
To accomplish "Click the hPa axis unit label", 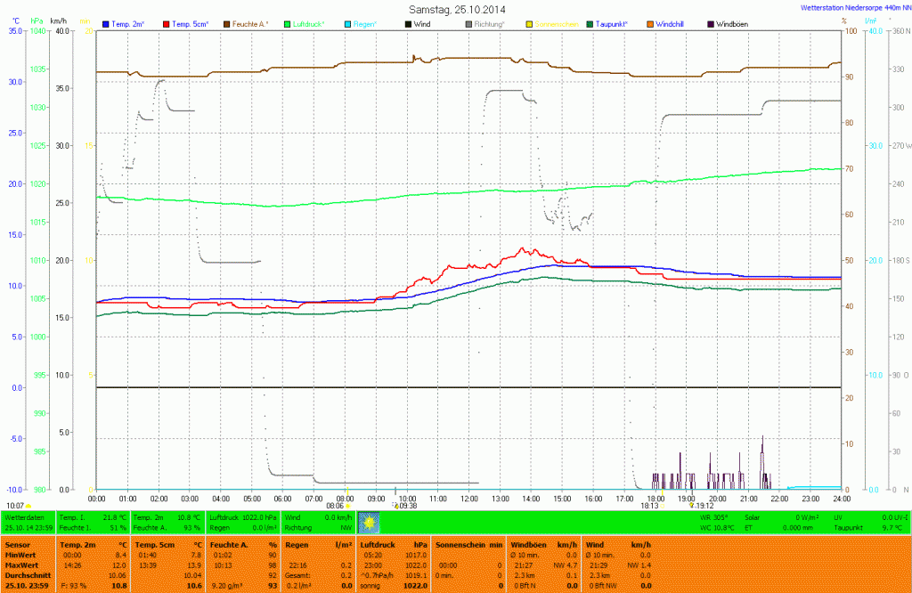I will pyautogui.click(x=37, y=20).
